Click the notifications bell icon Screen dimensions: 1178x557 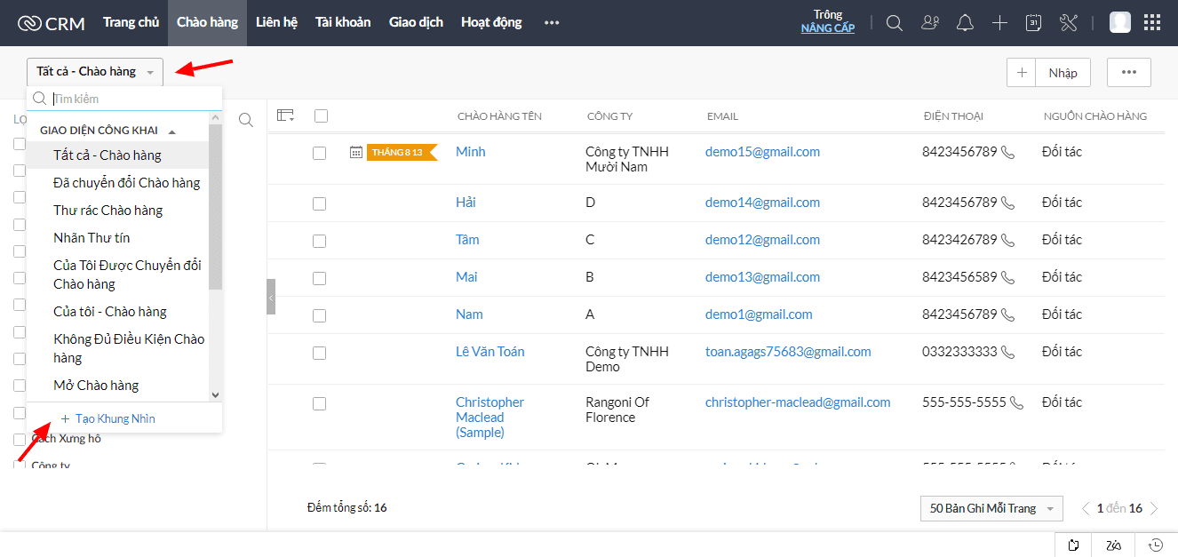[x=965, y=23]
